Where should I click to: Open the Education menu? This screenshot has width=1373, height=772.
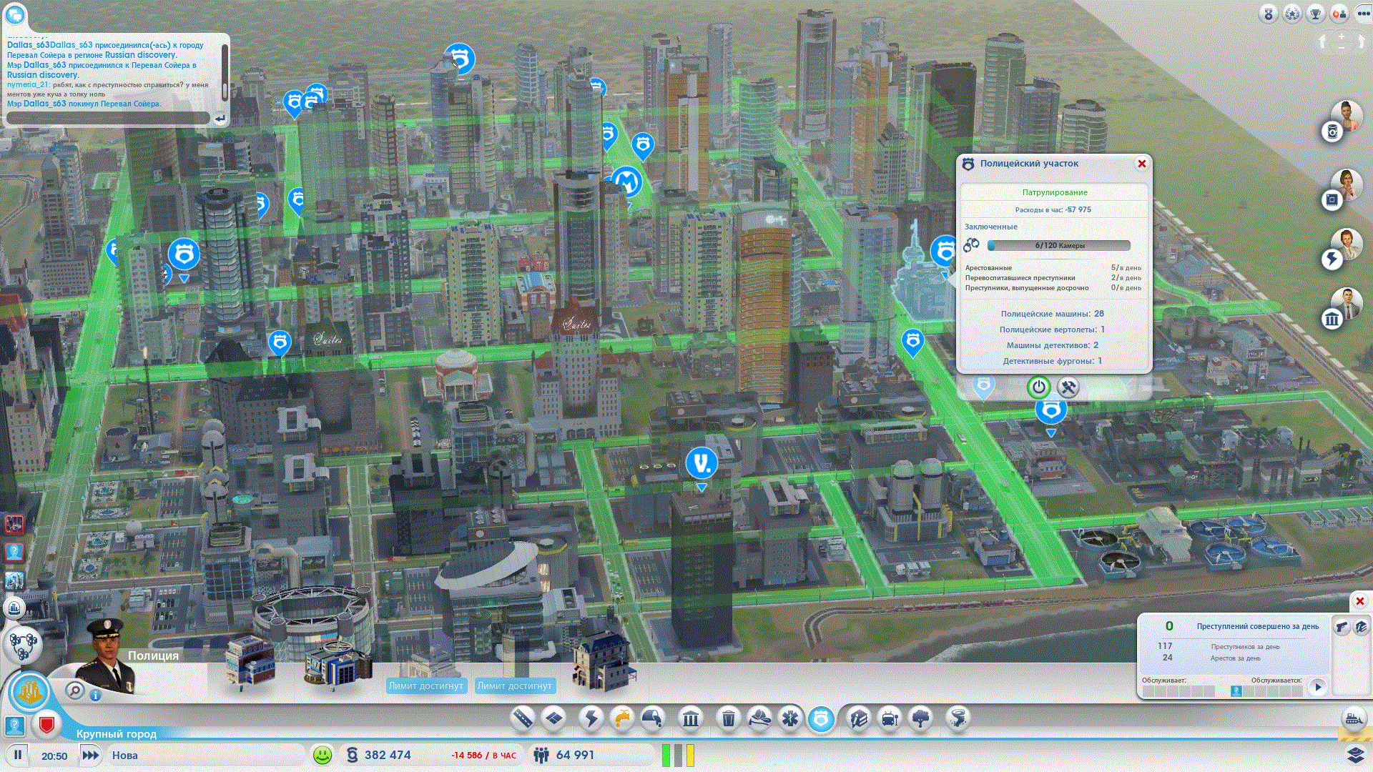tap(859, 718)
